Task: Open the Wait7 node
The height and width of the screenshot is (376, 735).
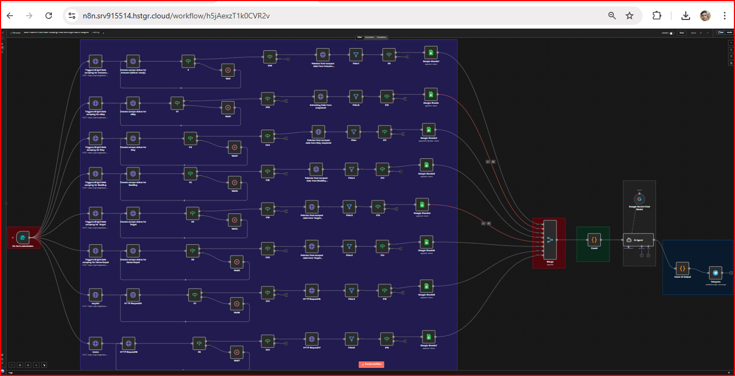Action: [236, 352]
